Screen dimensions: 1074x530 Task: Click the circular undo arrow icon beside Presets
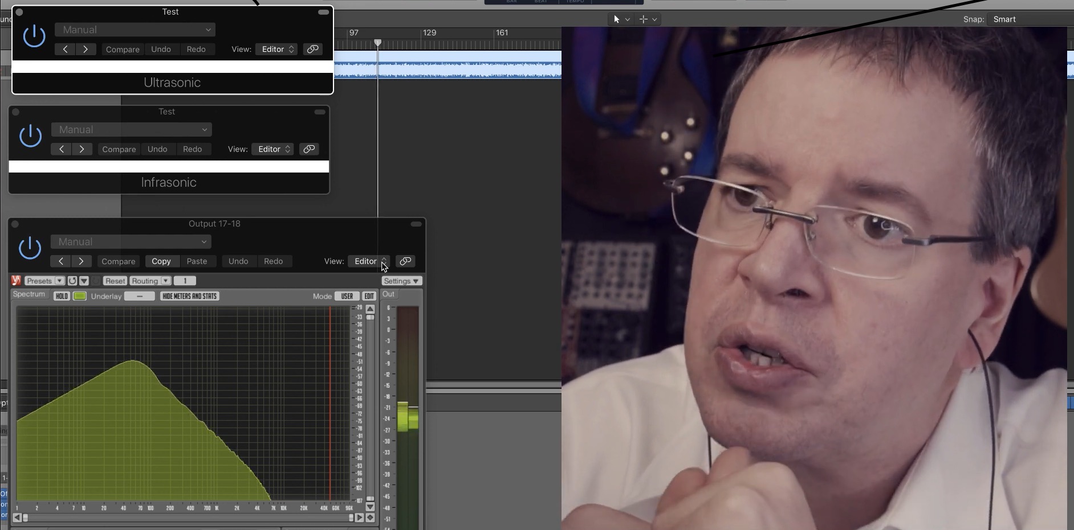(72, 281)
